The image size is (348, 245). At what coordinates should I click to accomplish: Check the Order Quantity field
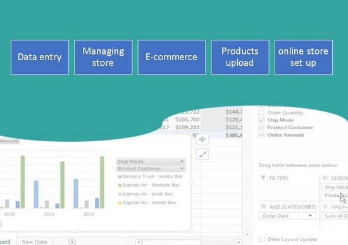pyautogui.click(x=261, y=113)
